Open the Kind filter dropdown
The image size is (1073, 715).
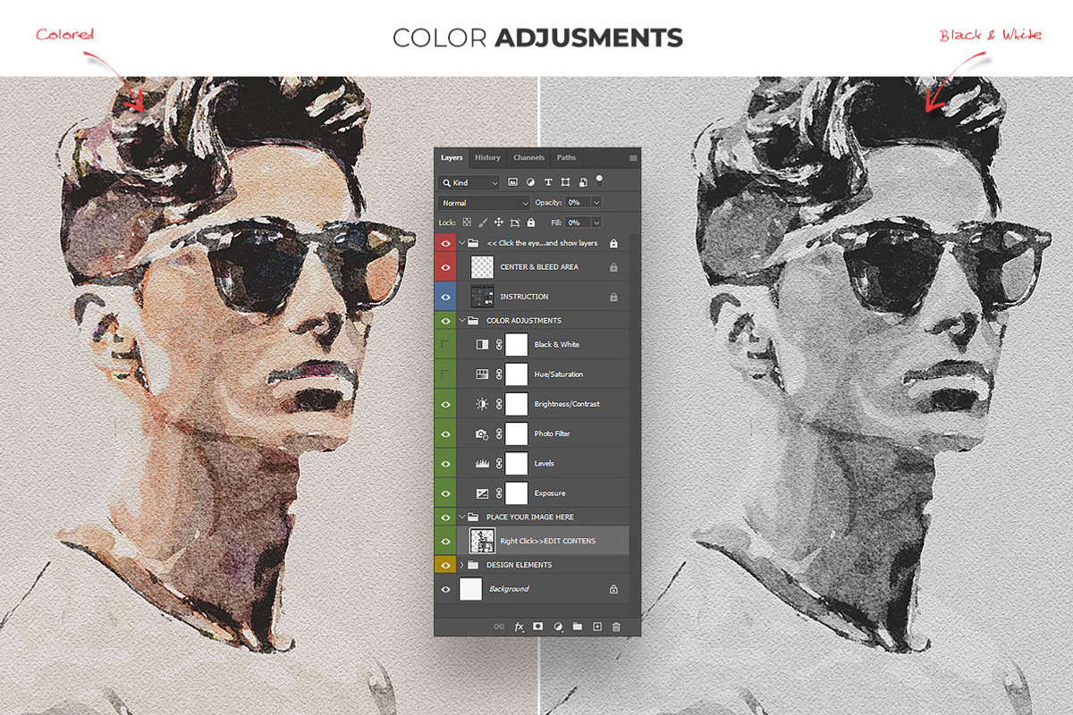(x=469, y=182)
